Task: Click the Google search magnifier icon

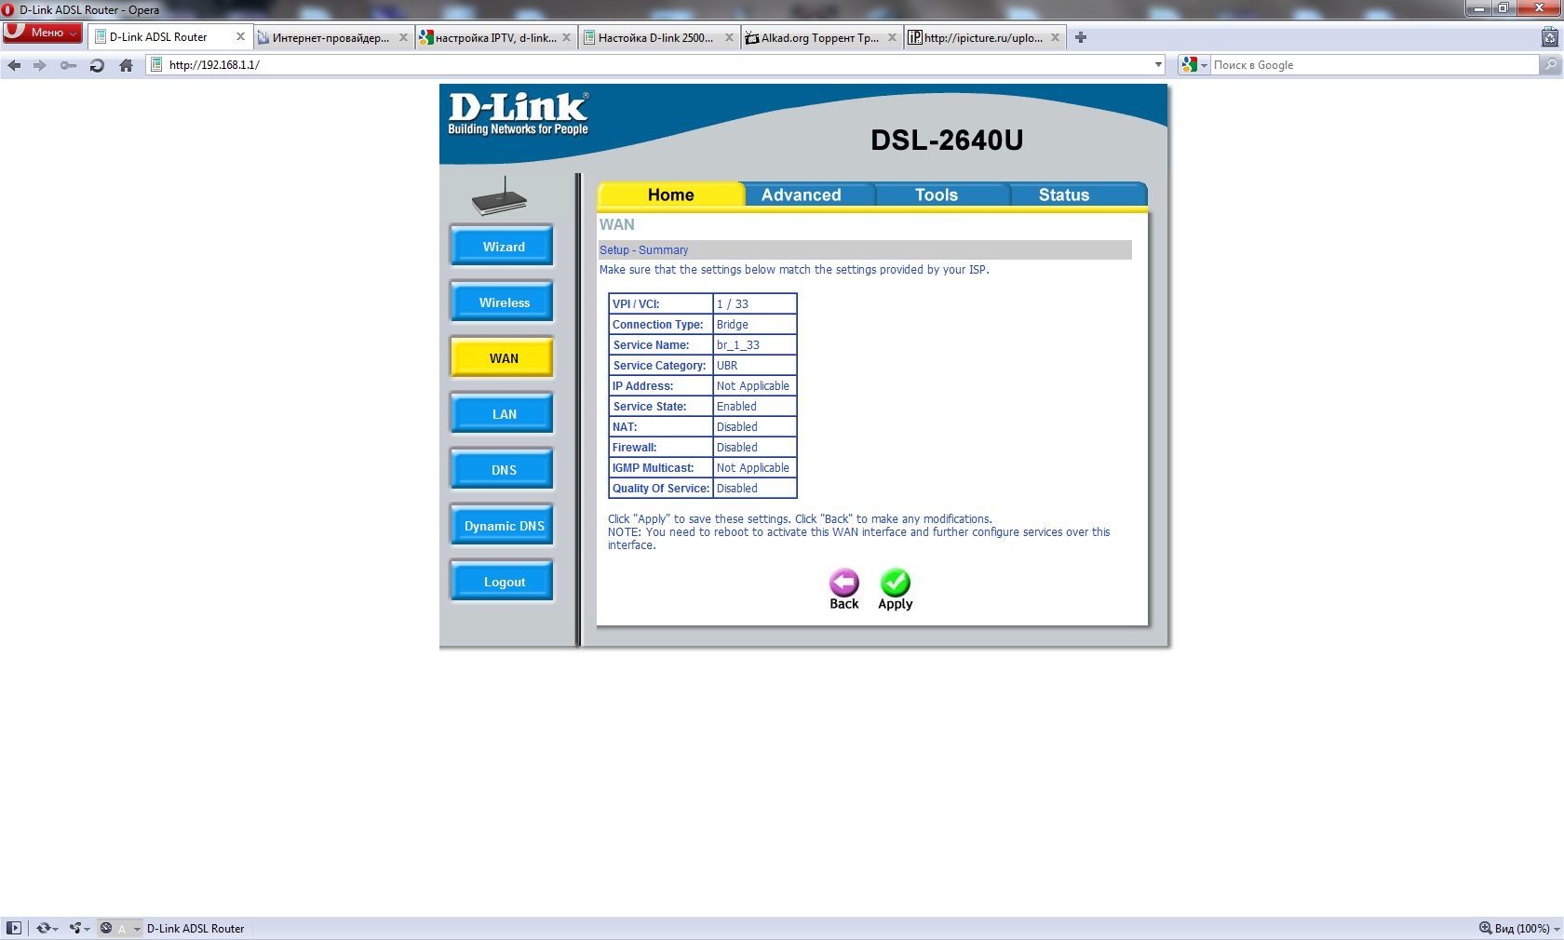Action: pos(1550,65)
